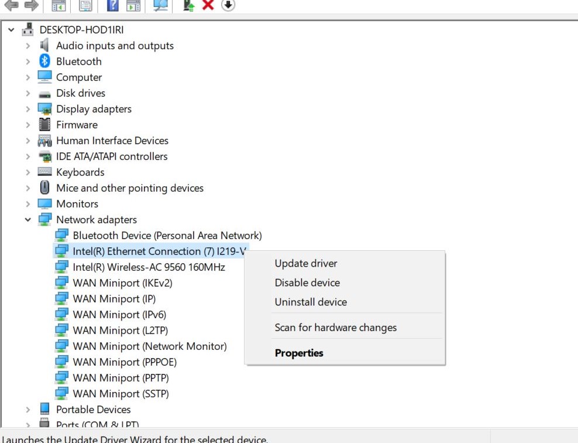Screen dimensions: 578x443
Task: Collapse the Network adapters category
Action: click(27, 220)
